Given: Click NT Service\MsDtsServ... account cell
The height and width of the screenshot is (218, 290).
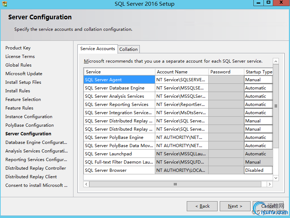Looking at the screenshot, I should (182, 113).
